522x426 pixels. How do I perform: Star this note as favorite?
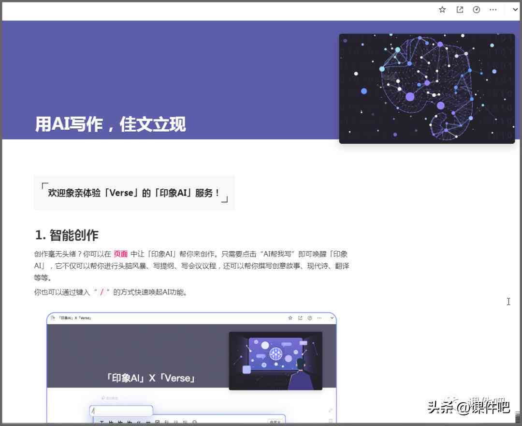pos(442,10)
